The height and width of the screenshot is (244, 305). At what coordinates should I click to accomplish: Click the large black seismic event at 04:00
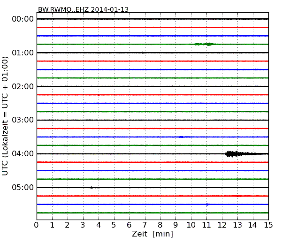click(x=247, y=154)
